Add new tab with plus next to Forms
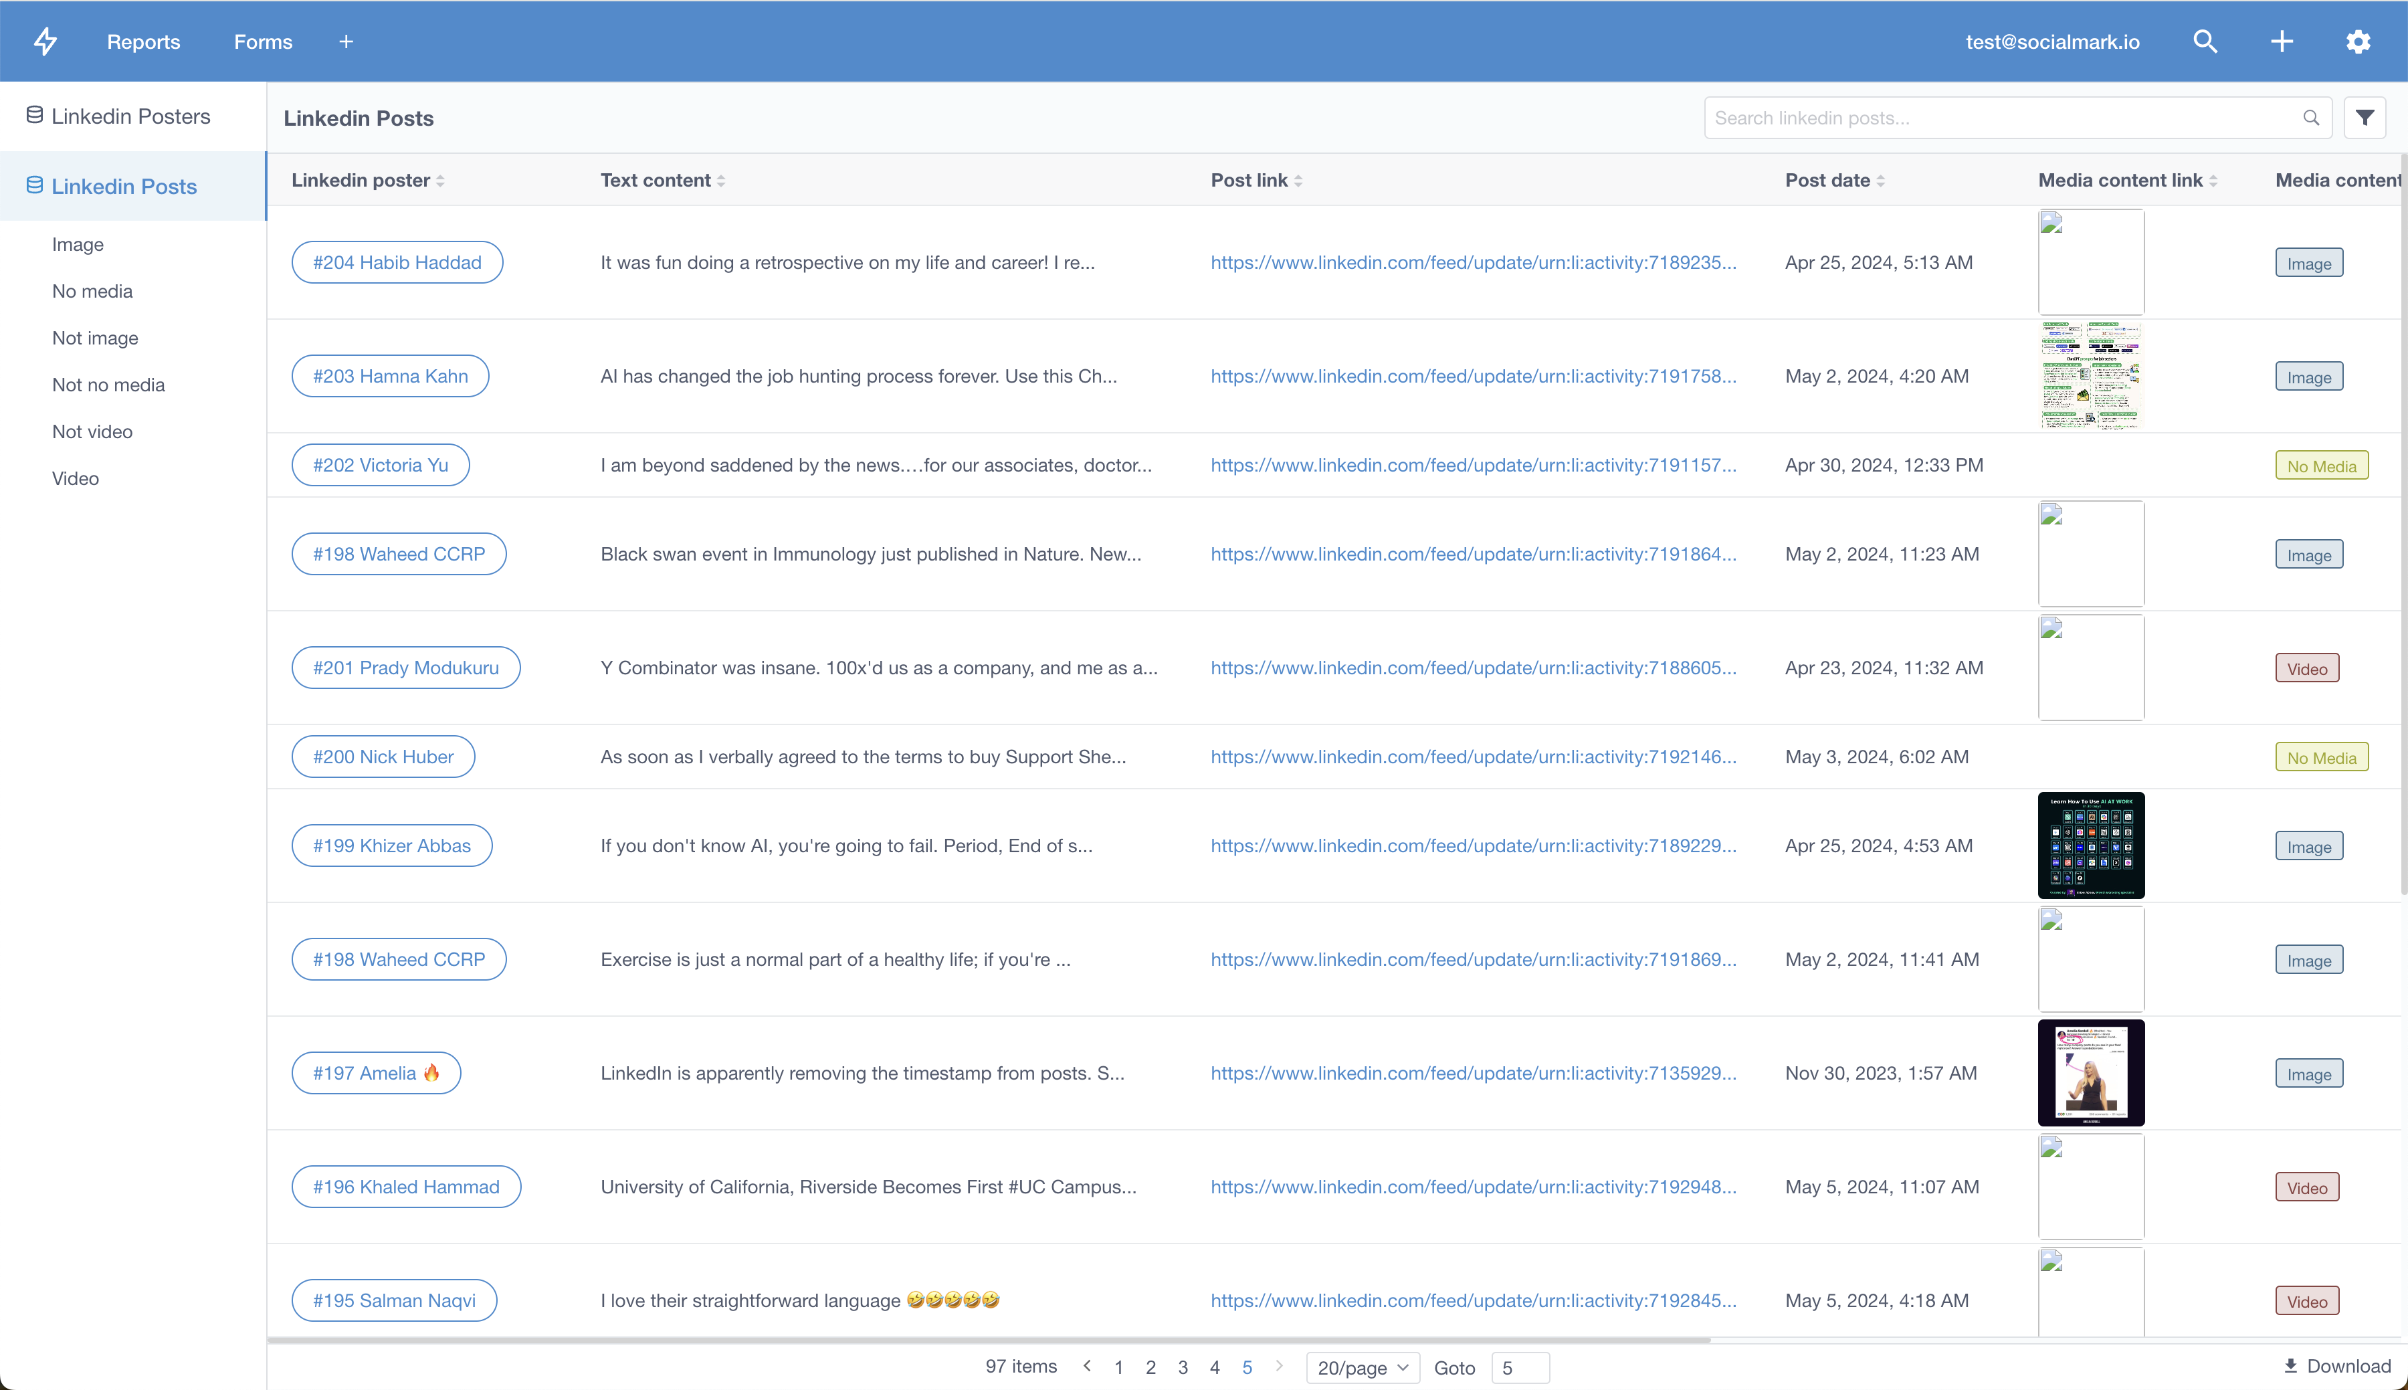This screenshot has height=1390, width=2408. pos(346,41)
